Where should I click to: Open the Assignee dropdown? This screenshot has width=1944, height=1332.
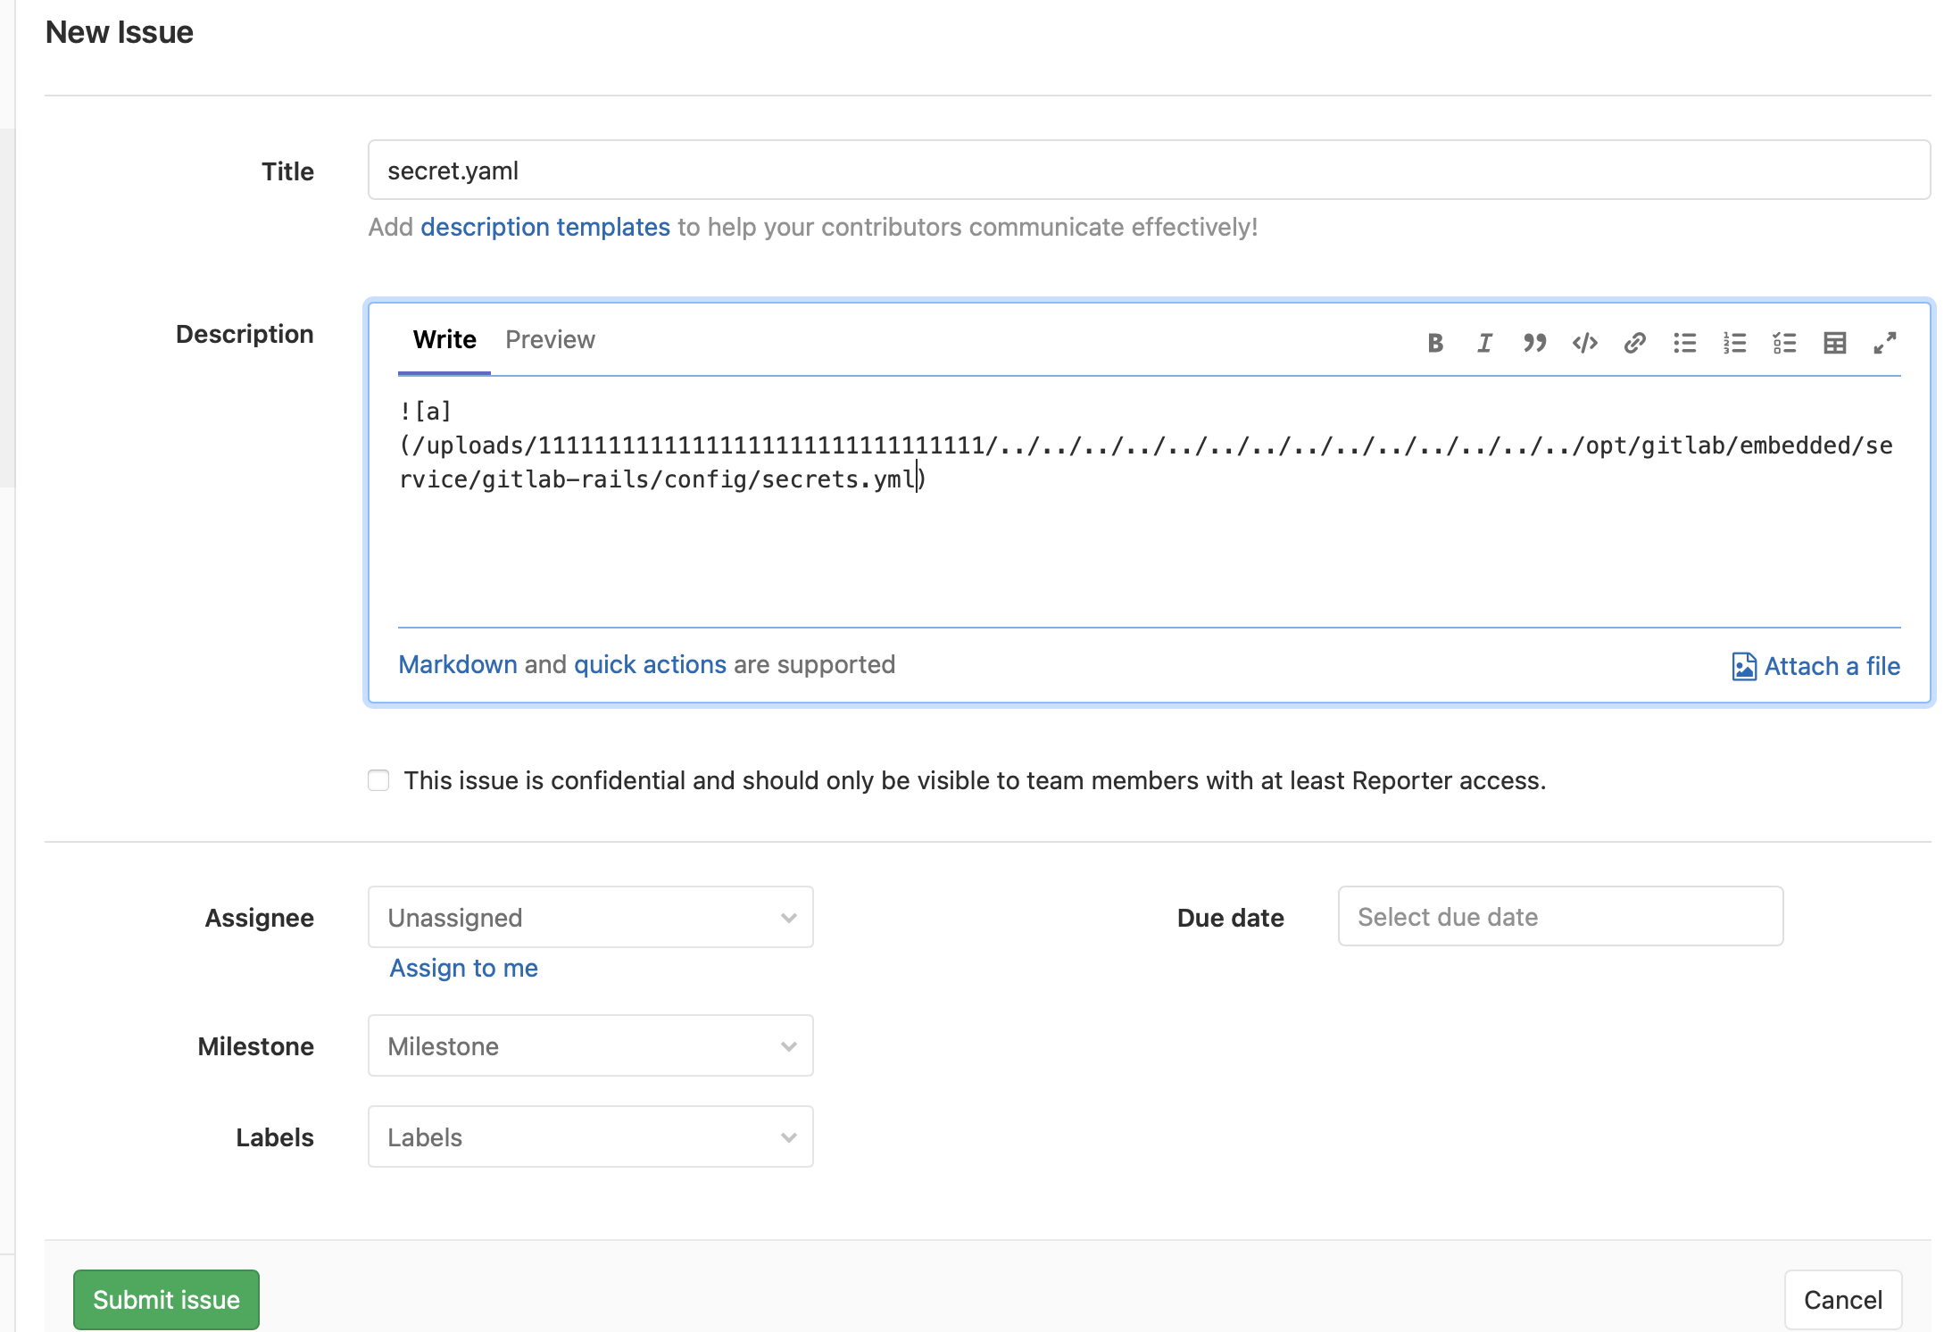click(590, 917)
